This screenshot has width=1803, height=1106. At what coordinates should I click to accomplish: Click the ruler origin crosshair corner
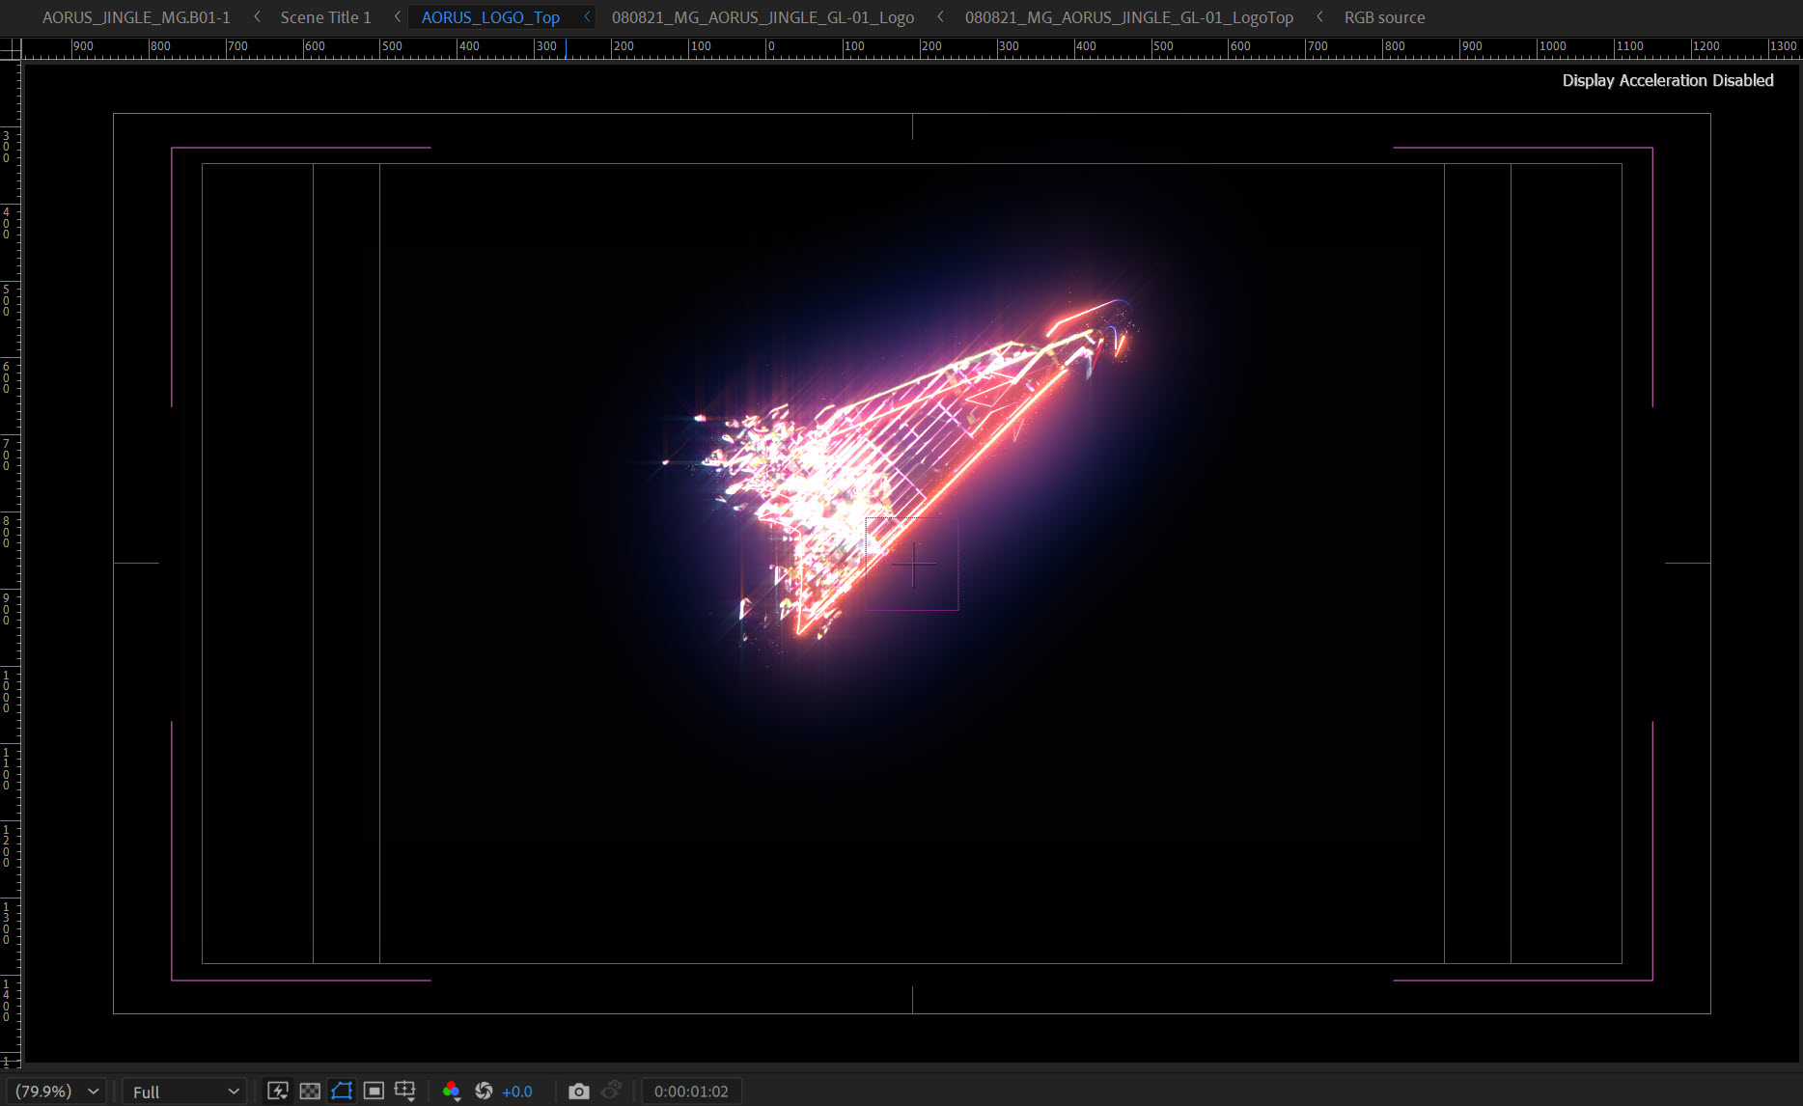point(11,48)
